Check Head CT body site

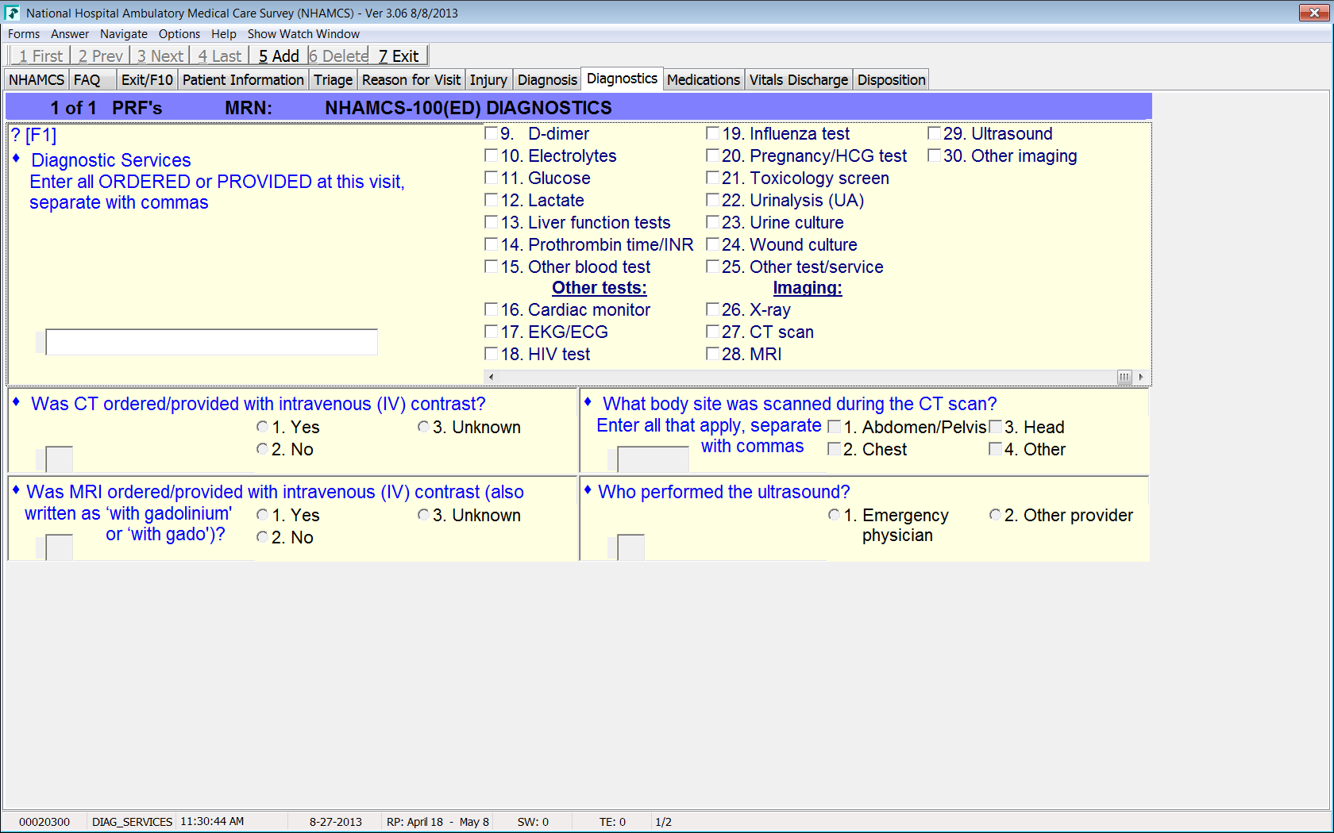(995, 427)
